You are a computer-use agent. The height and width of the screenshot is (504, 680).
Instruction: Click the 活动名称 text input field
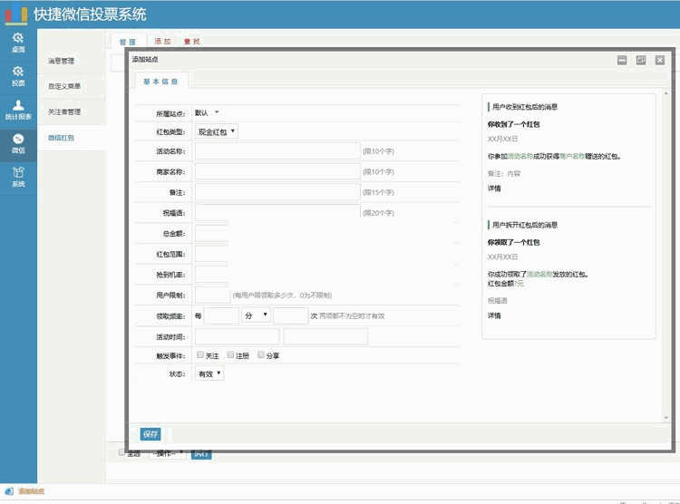tap(277, 150)
